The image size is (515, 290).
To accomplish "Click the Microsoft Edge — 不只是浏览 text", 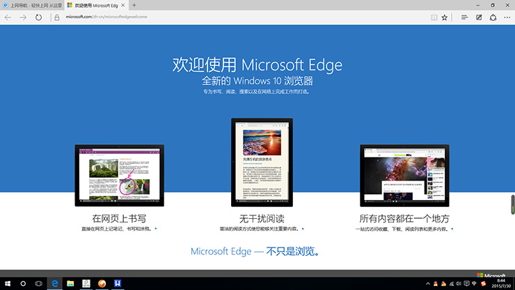I will point(255,251).
